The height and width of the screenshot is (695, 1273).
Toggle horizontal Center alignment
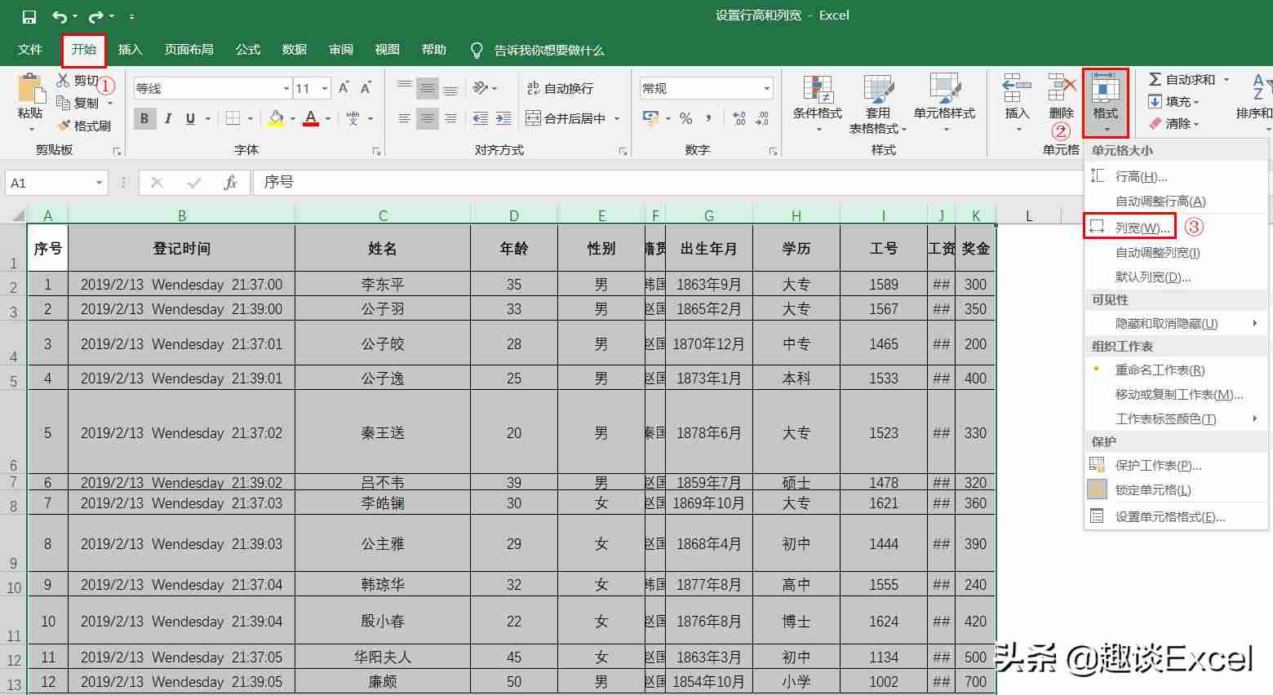tap(427, 118)
